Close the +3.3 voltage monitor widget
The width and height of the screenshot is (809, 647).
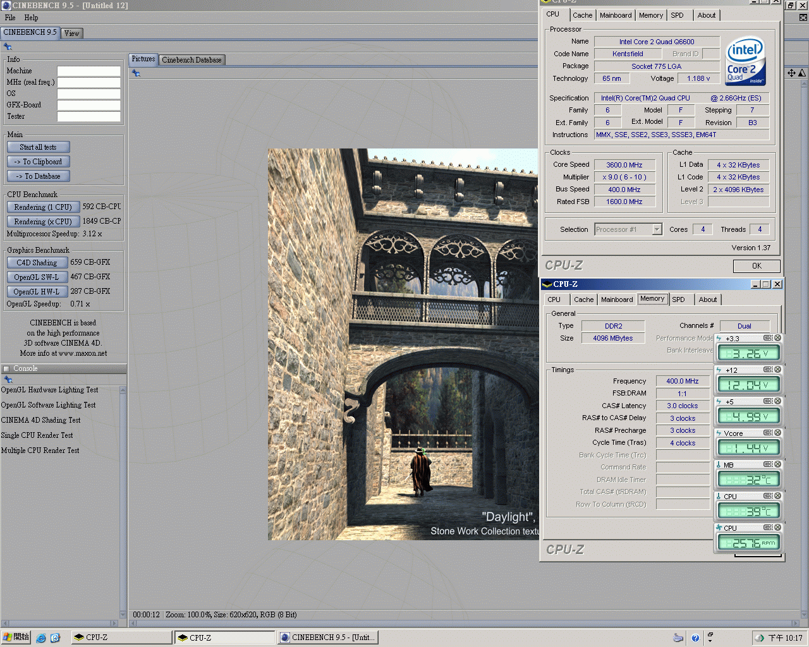[778, 338]
